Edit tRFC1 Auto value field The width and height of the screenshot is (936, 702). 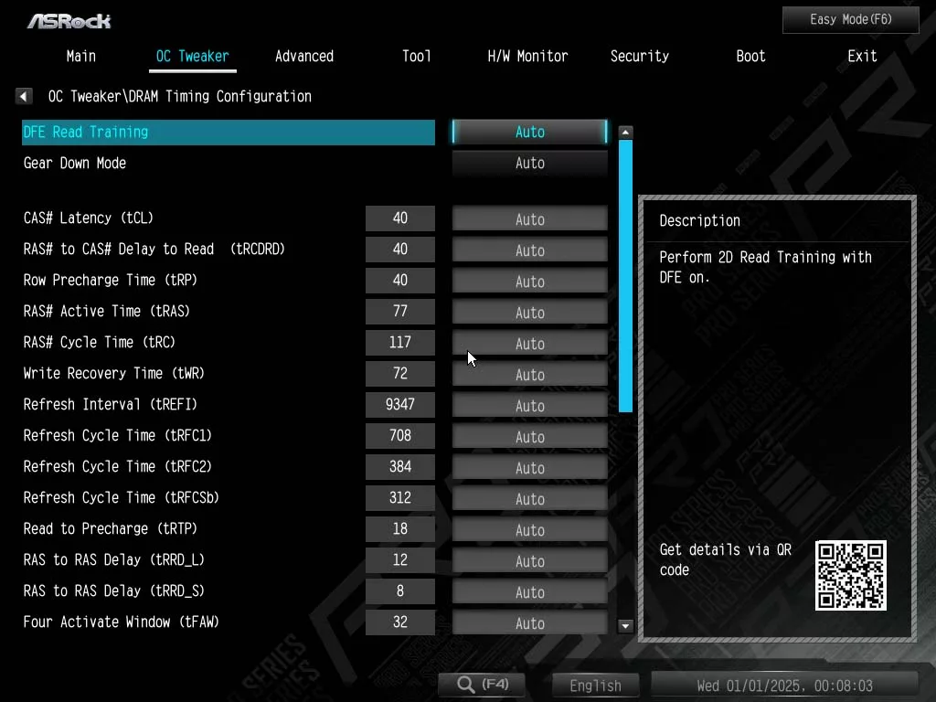529,436
